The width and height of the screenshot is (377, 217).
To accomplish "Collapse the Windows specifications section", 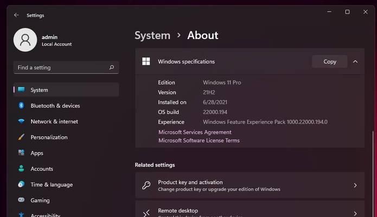I will (355, 62).
